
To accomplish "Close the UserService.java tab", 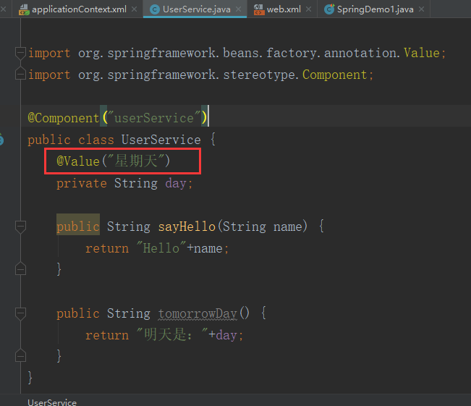I will [x=239, y=9].
